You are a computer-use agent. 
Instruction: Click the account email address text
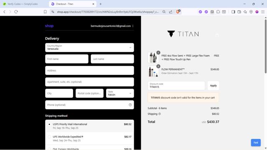(x=111, y=26)
